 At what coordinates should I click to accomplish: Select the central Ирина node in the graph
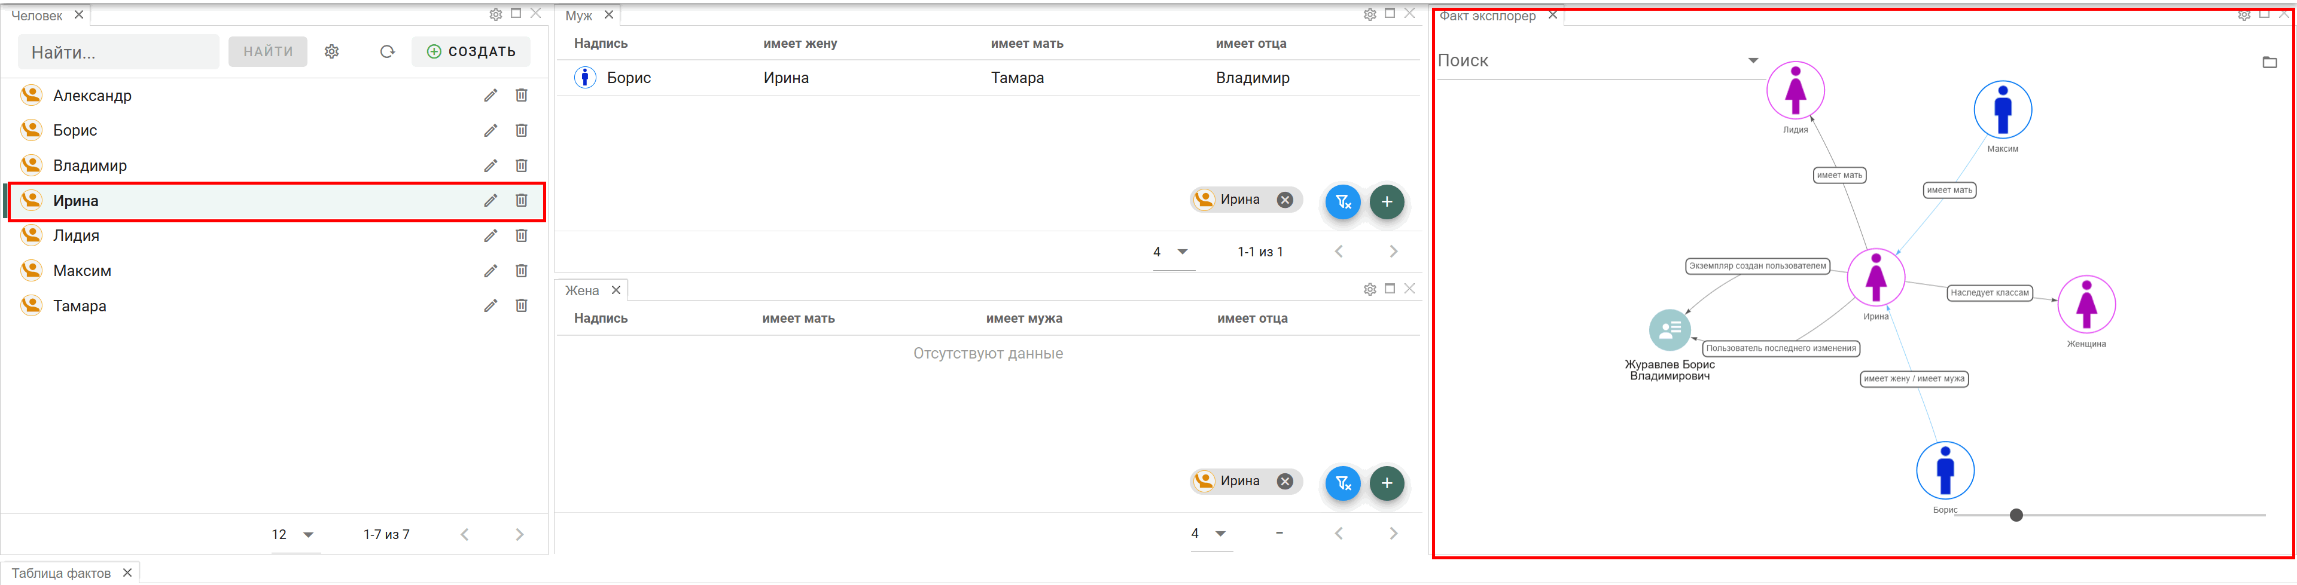tap(1876, 277)
